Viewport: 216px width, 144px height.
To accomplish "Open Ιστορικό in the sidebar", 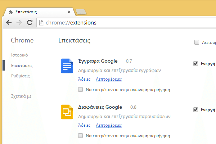I will (19, 55).
